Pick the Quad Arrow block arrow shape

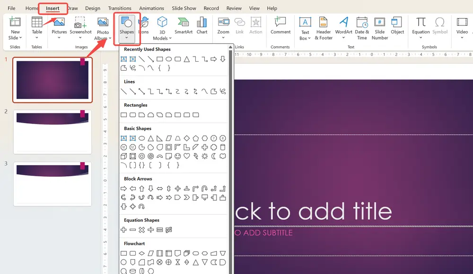point(178,189)
